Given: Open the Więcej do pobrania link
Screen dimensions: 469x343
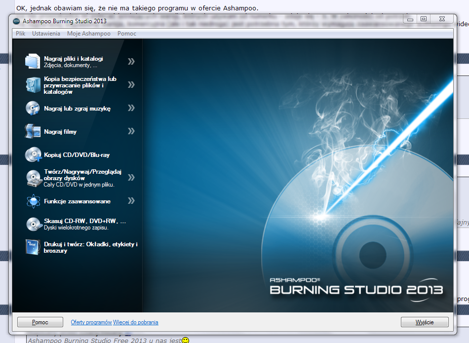Looking at the screenshot, I should point(135,322).
